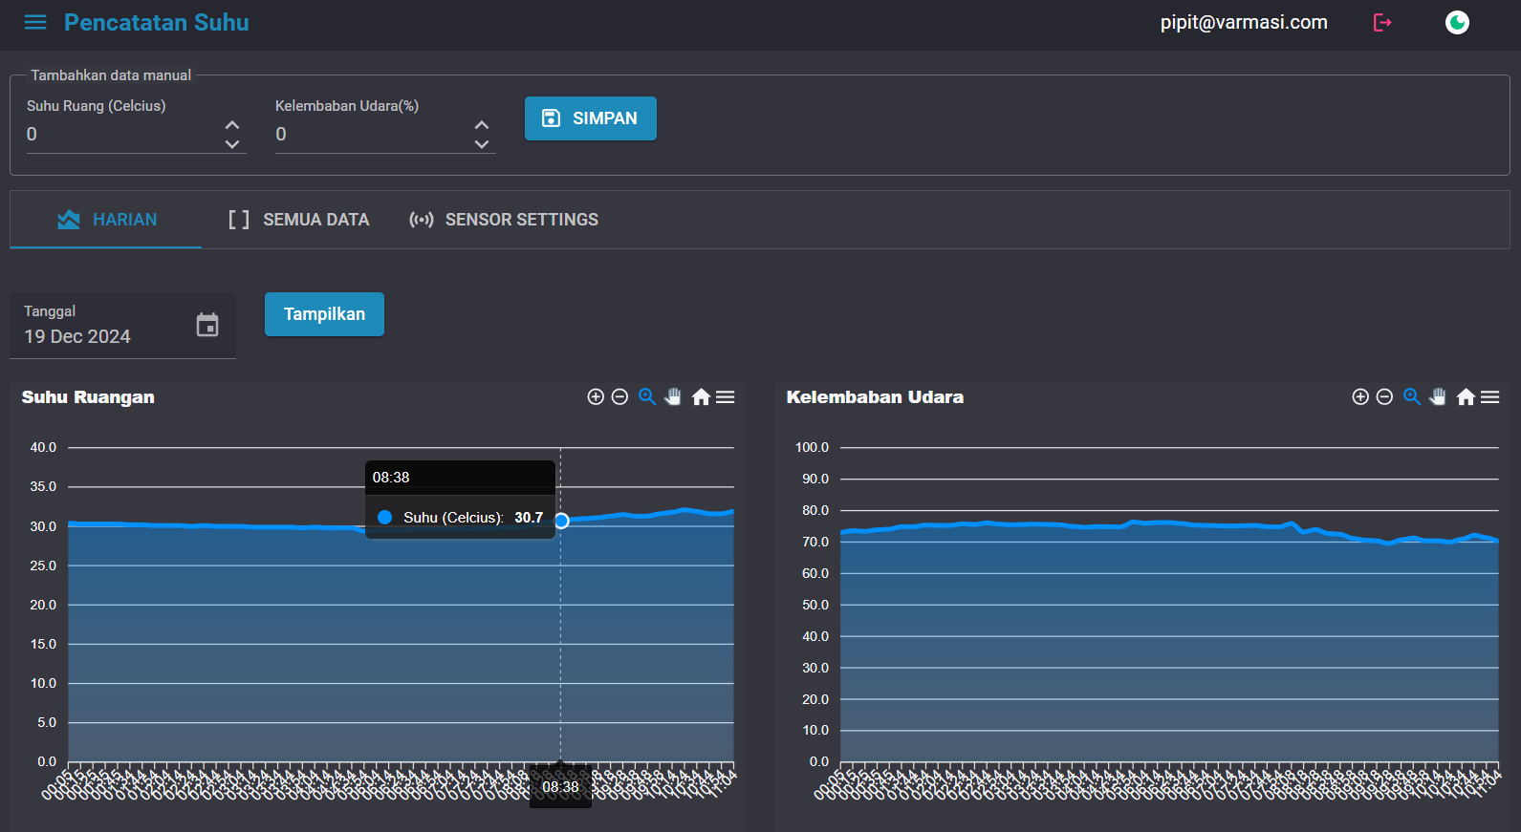The image size is (1521, 832).
Task: Click the 40.0 axis label on Suhu chart
Action: coord(43,447)
